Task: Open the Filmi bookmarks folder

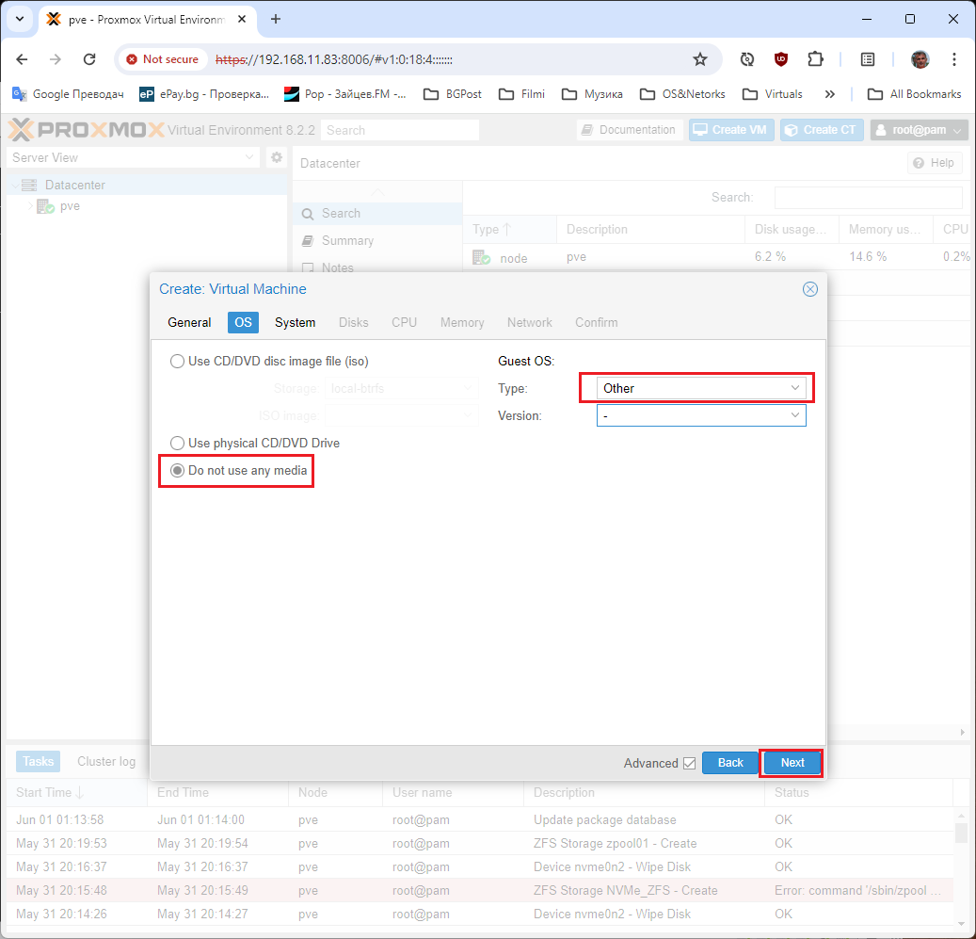Action: coord(522,94)
